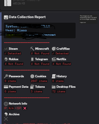Click the Payment Data heading

click(x=19, y=87)
